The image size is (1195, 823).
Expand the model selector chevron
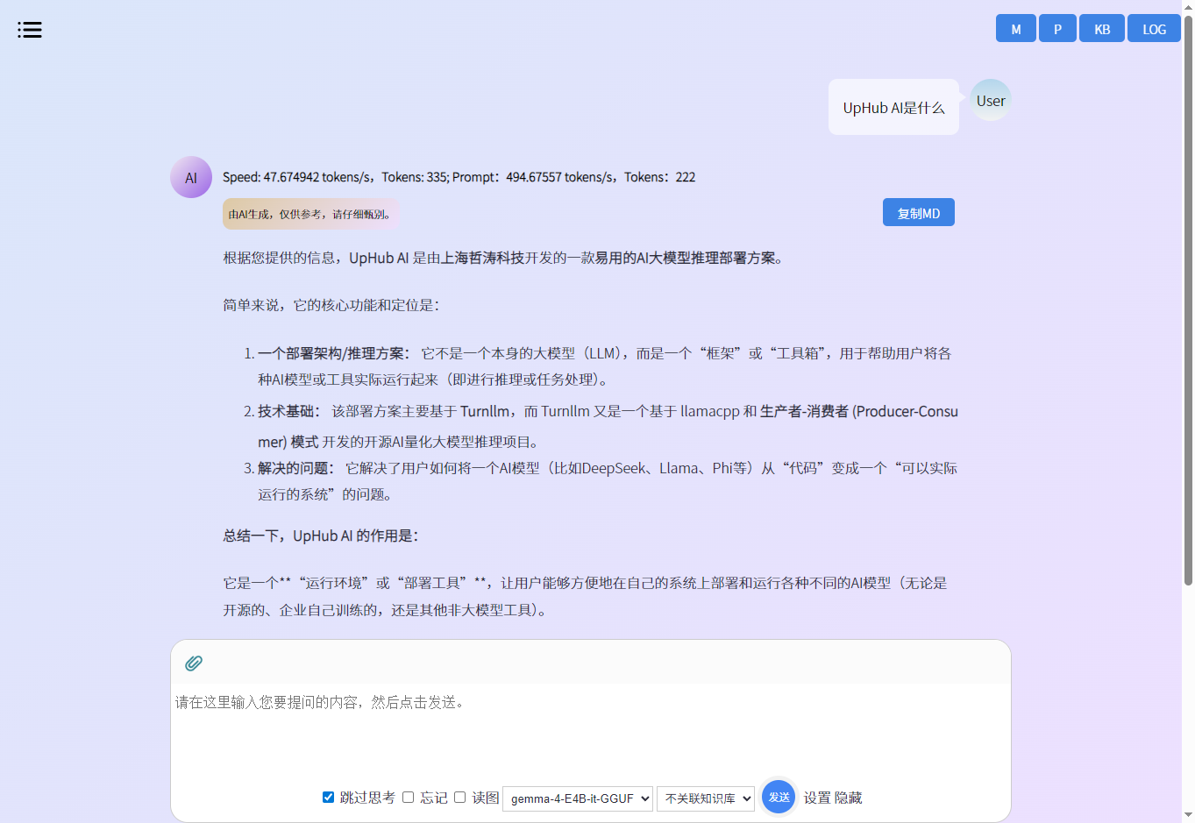[643, 798]
